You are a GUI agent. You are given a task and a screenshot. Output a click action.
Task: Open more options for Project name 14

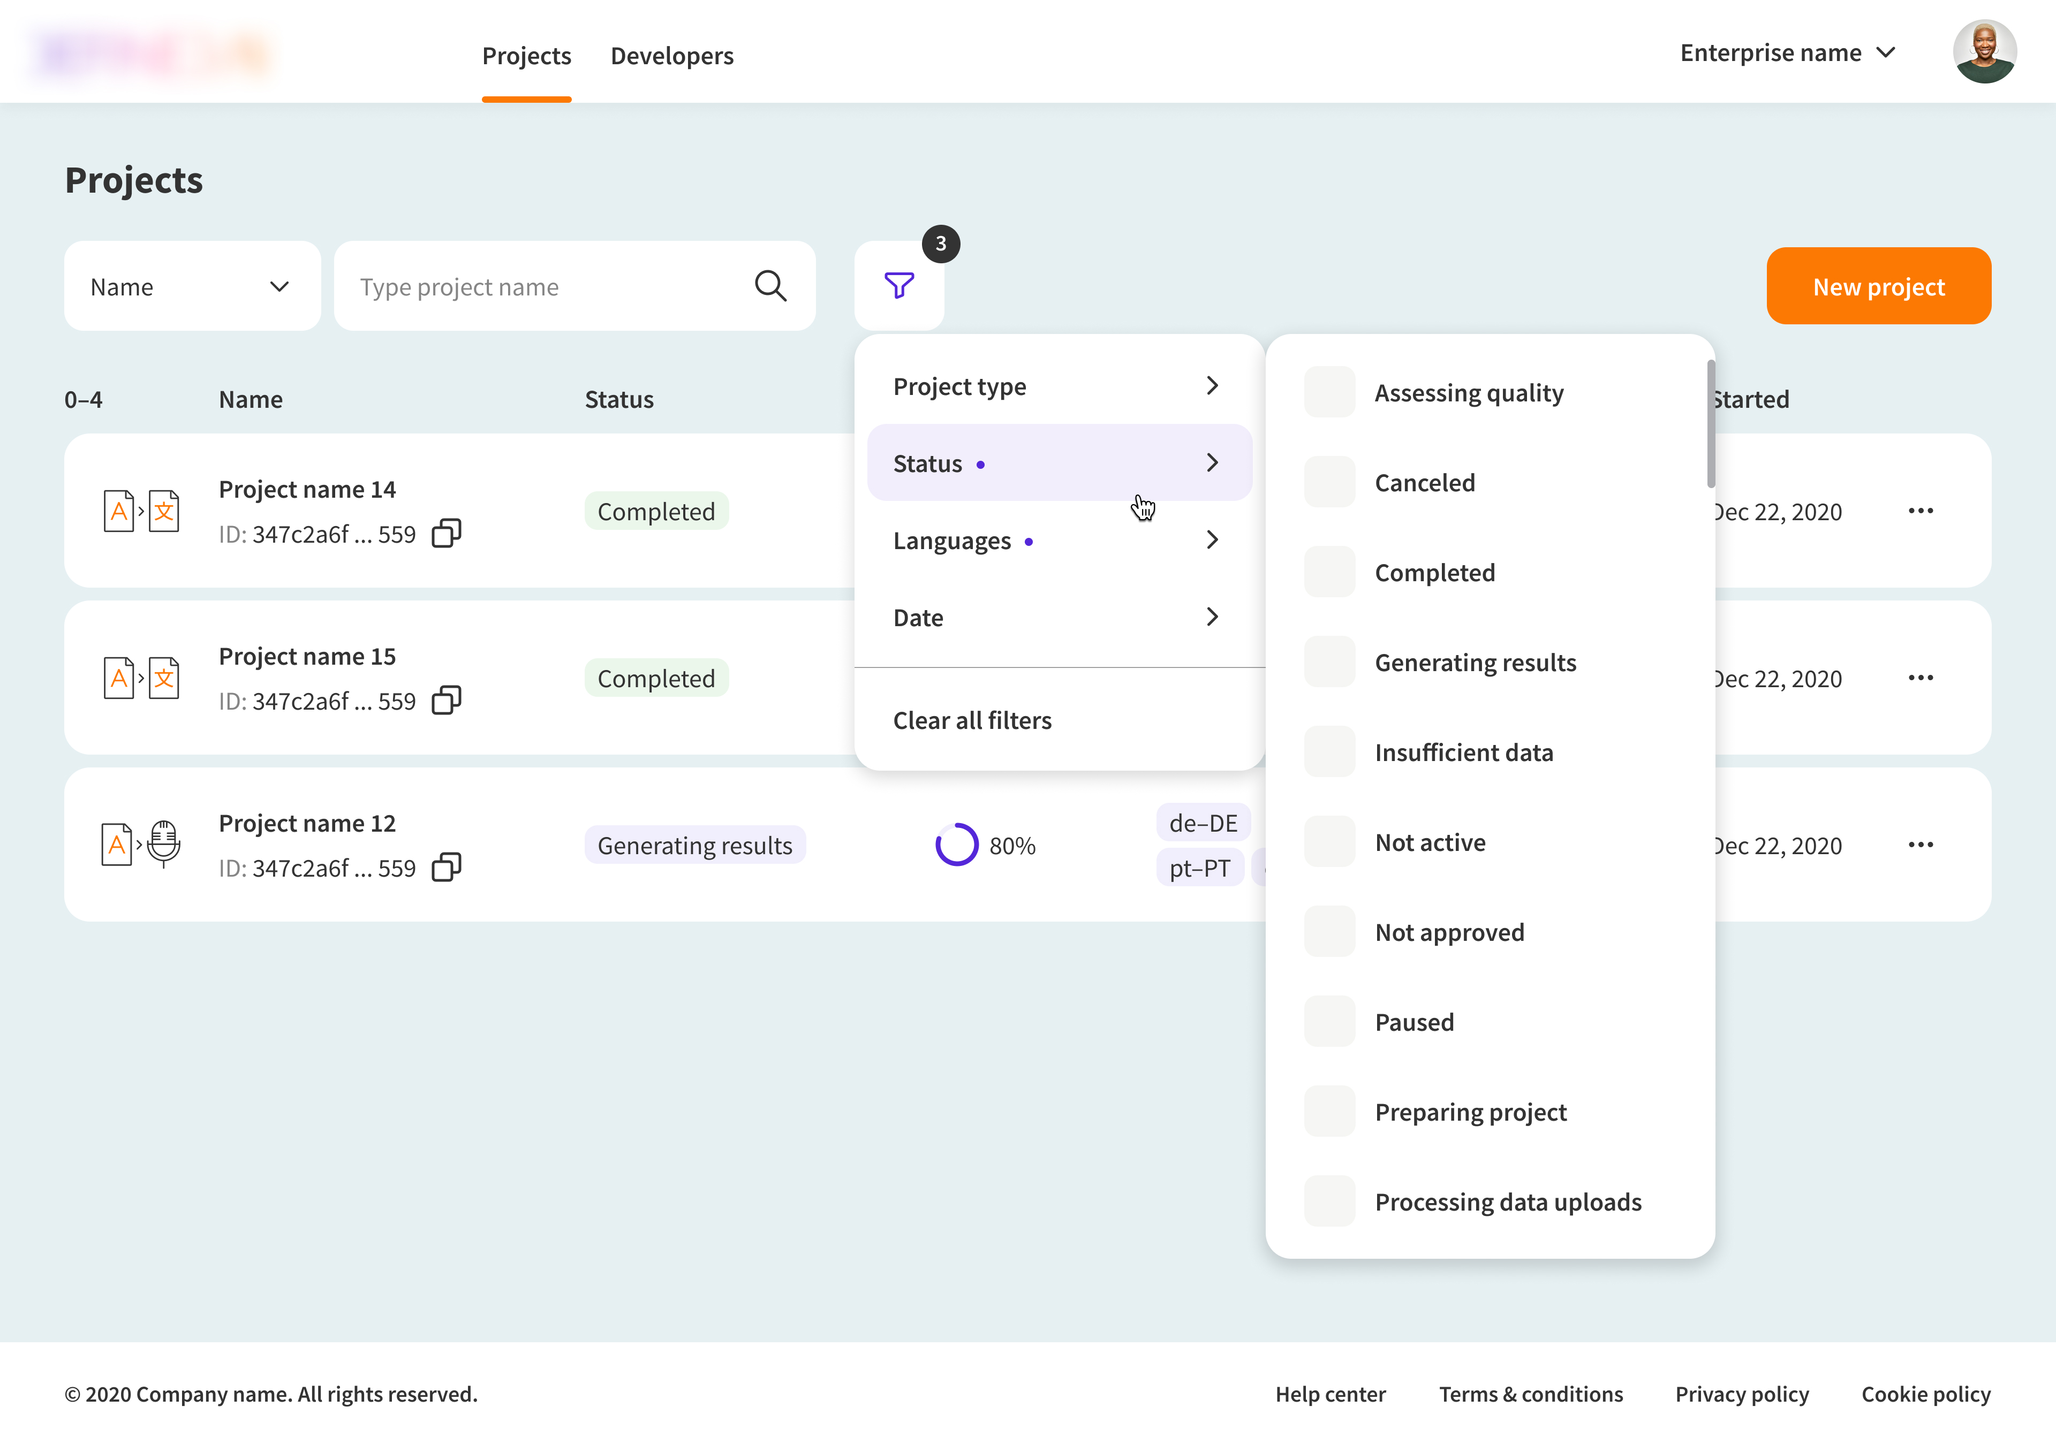coord(1920,511)
